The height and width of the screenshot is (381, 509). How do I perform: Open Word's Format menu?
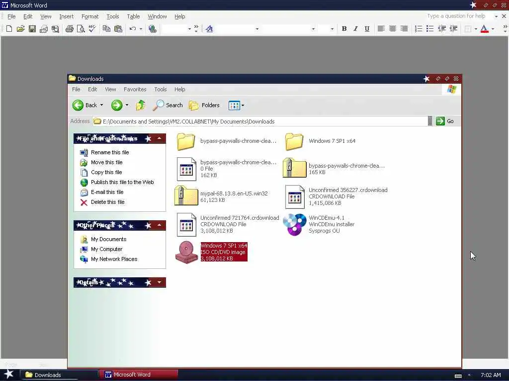coord(90,16)
